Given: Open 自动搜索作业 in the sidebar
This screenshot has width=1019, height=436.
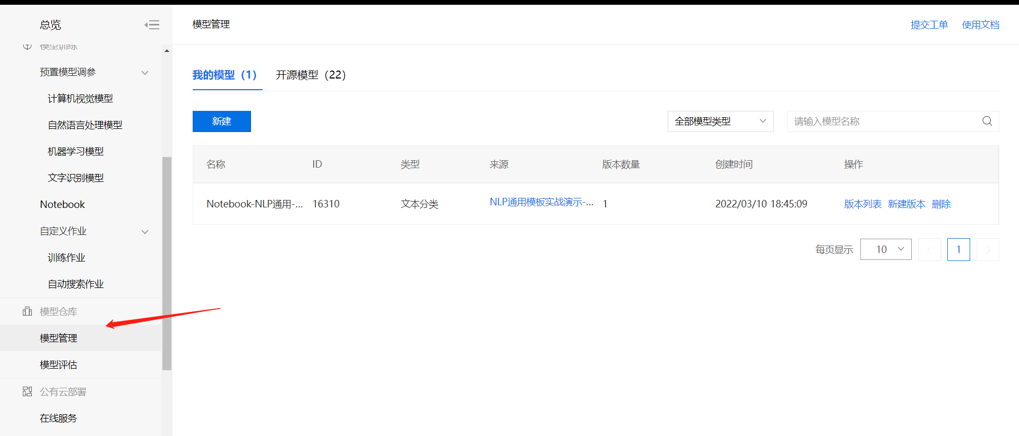Looking at the screenshot, I should click(76, 284).
